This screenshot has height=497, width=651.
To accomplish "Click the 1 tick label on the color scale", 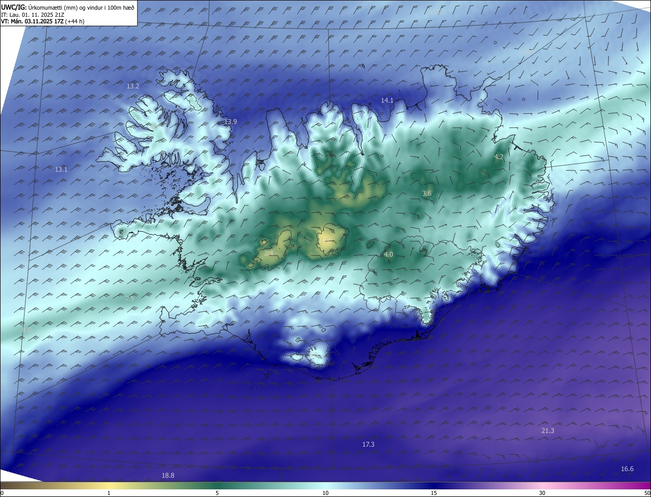I will [109, 493].
